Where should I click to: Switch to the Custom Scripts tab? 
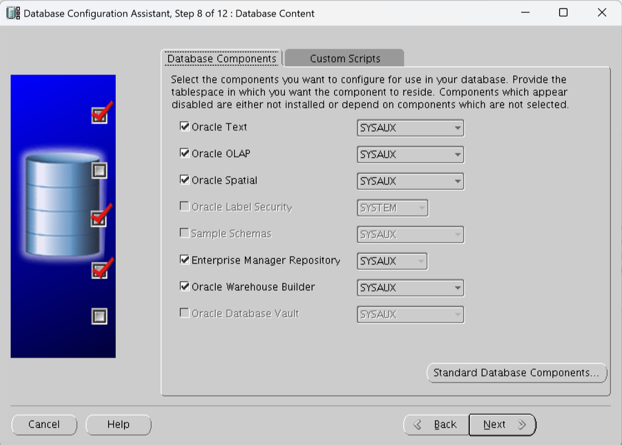(x=345, y=58)
